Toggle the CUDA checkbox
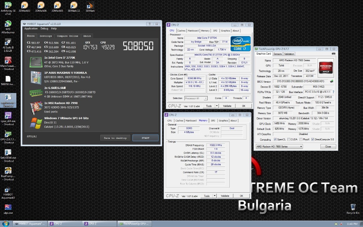 (289, 139)
